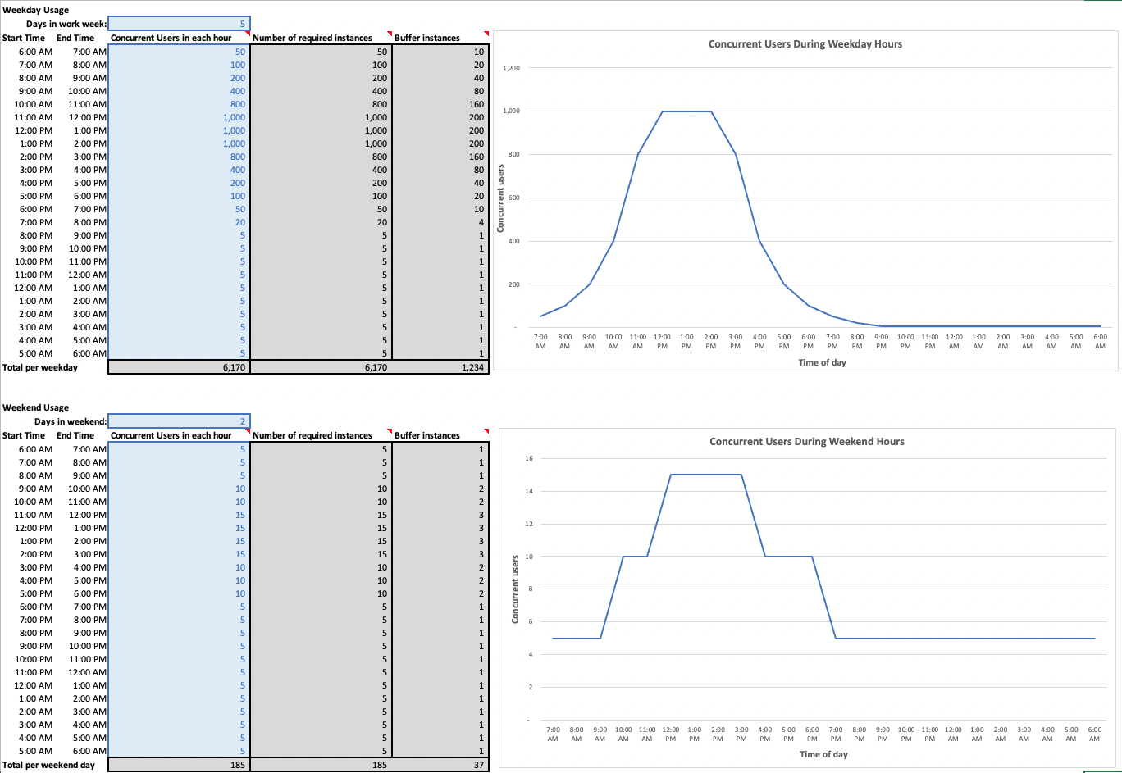Select the Total per weekday label
This screenshot has height=773, width=1122.
click(x=40, y=367)
